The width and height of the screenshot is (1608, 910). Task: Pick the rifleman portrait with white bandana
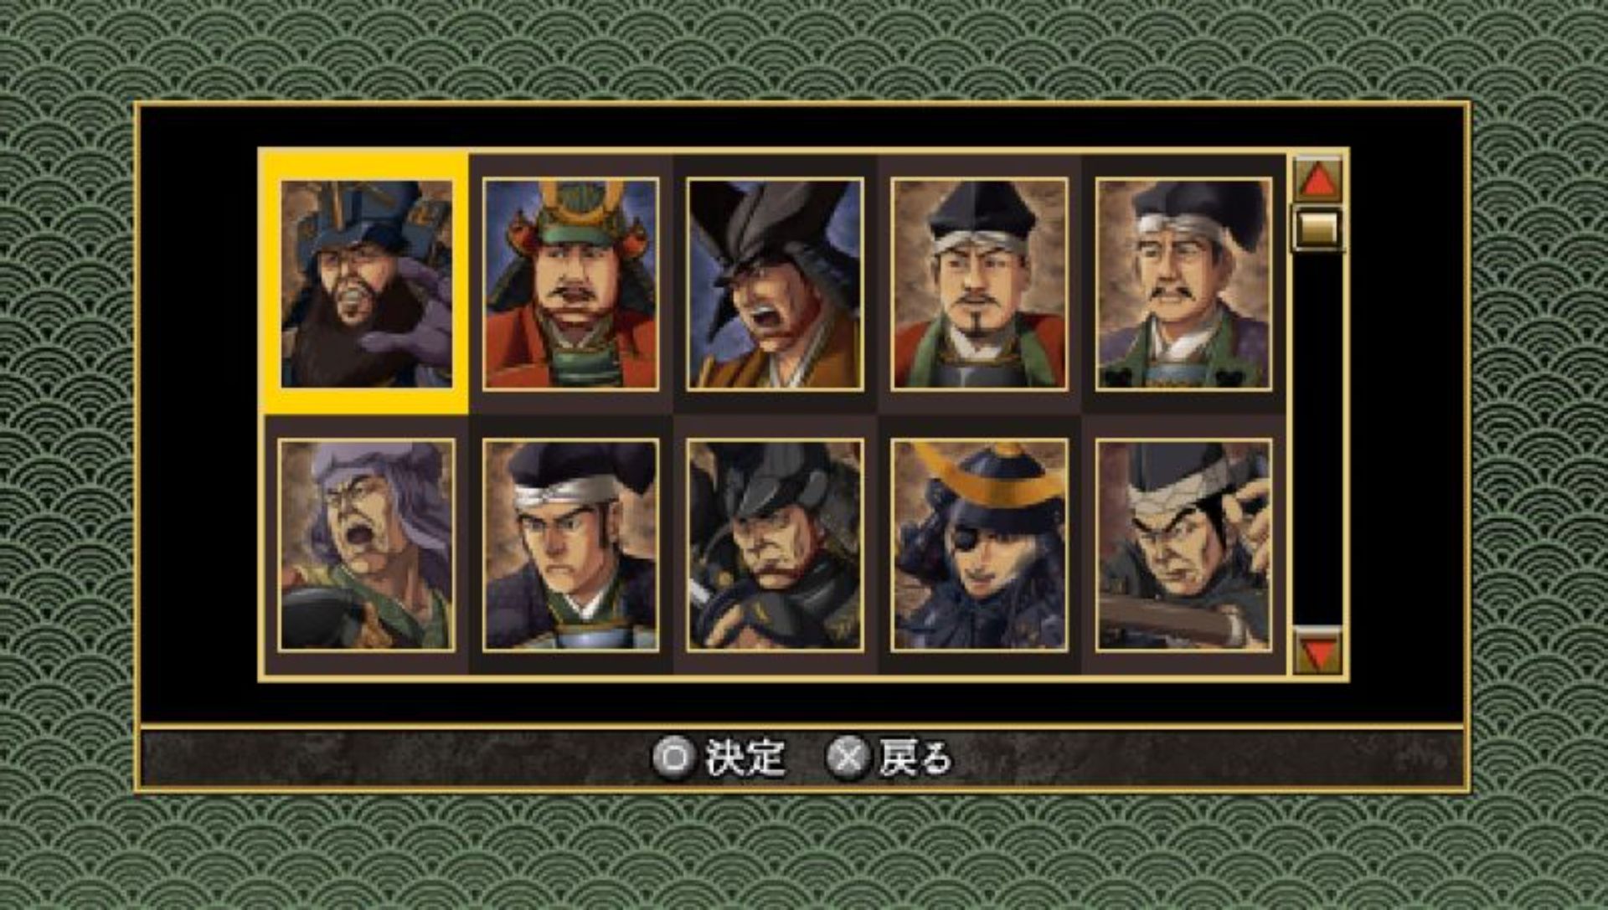point(1183,545)
